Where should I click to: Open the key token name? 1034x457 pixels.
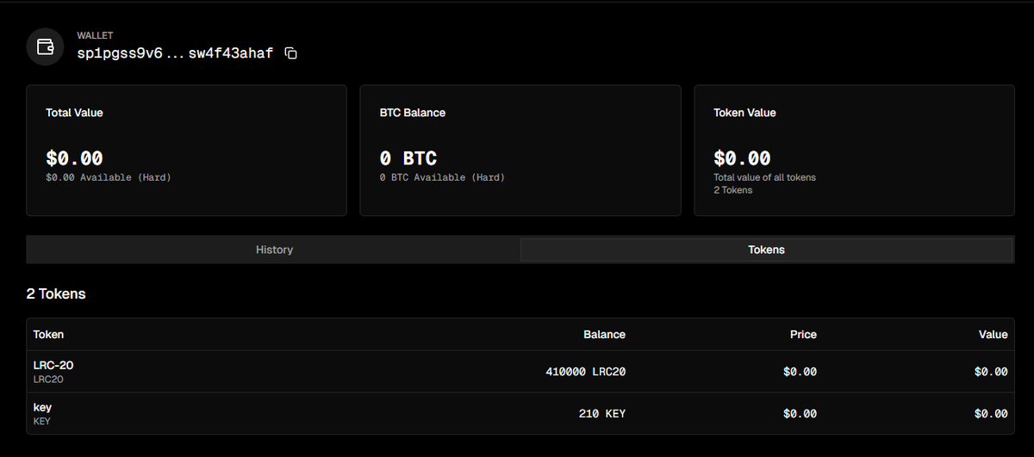point(43,407)
